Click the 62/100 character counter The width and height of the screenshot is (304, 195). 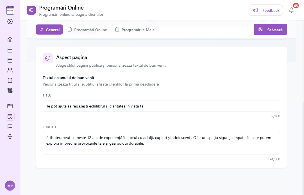[275, 116]
